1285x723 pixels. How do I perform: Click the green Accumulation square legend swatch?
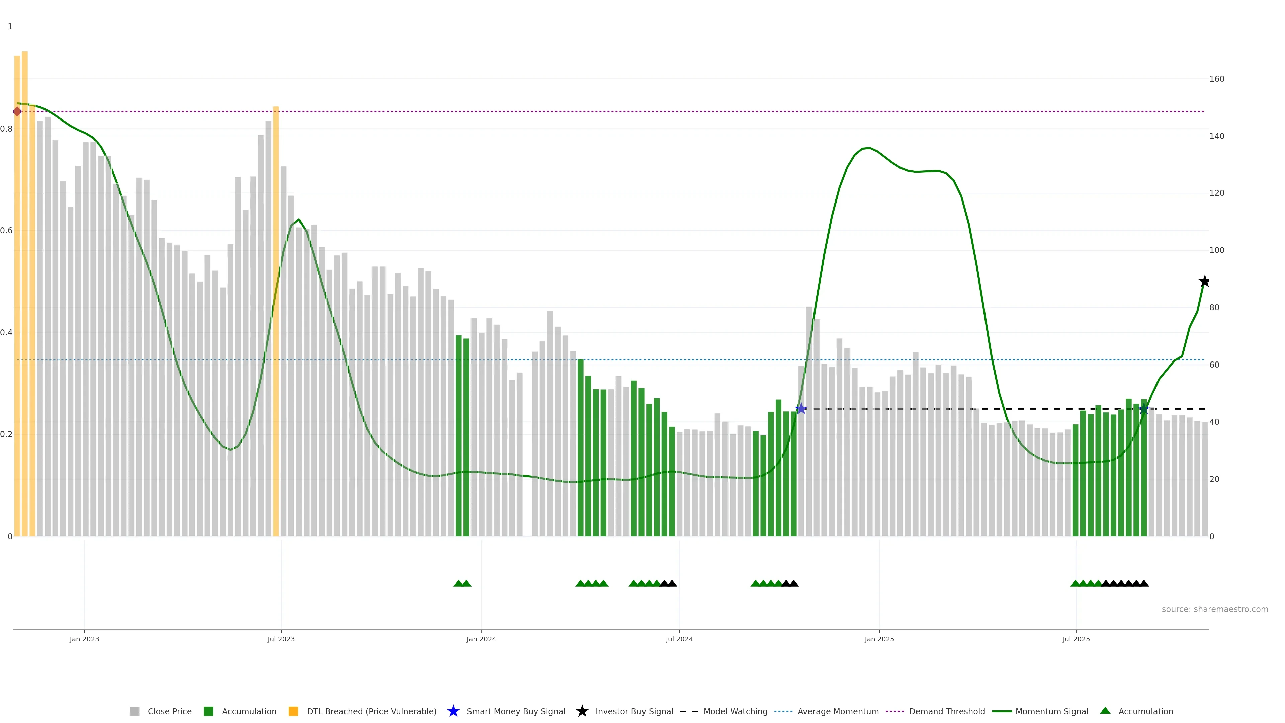(208, 711)
